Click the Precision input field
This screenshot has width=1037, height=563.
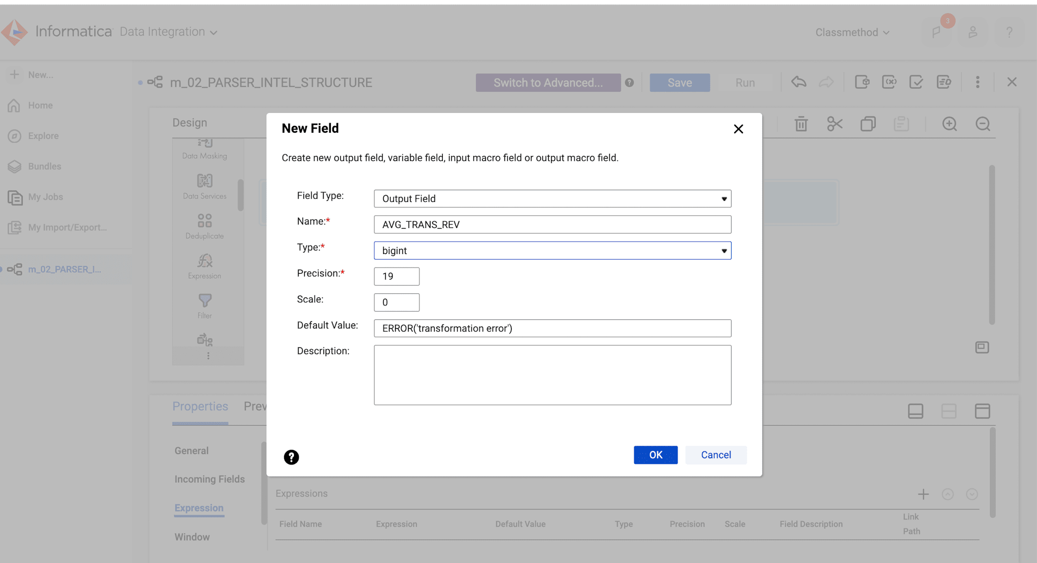pyautogui.click(x=397, y=276)
